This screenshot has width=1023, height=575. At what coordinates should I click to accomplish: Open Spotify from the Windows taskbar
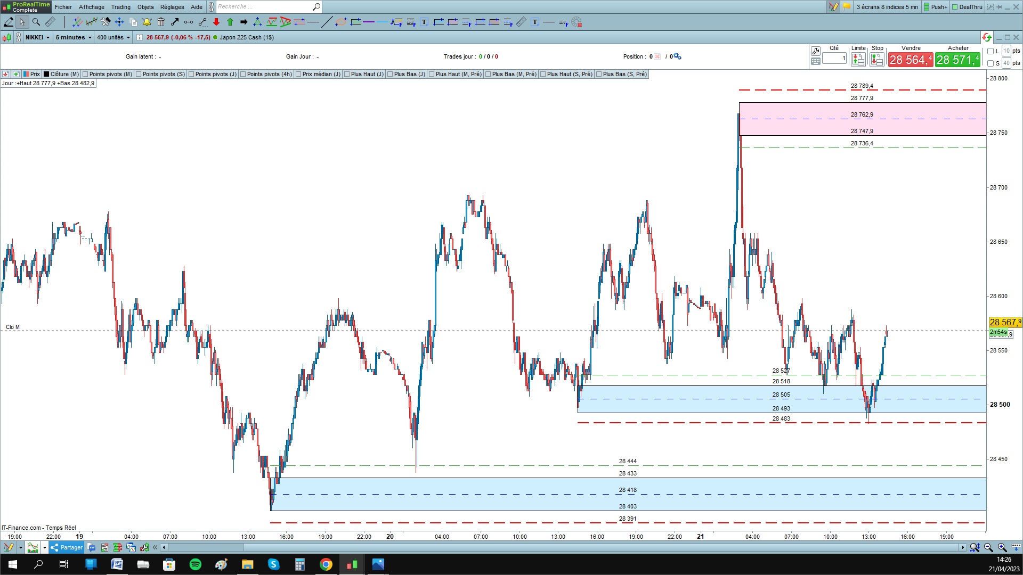click(x=195, y=564)
